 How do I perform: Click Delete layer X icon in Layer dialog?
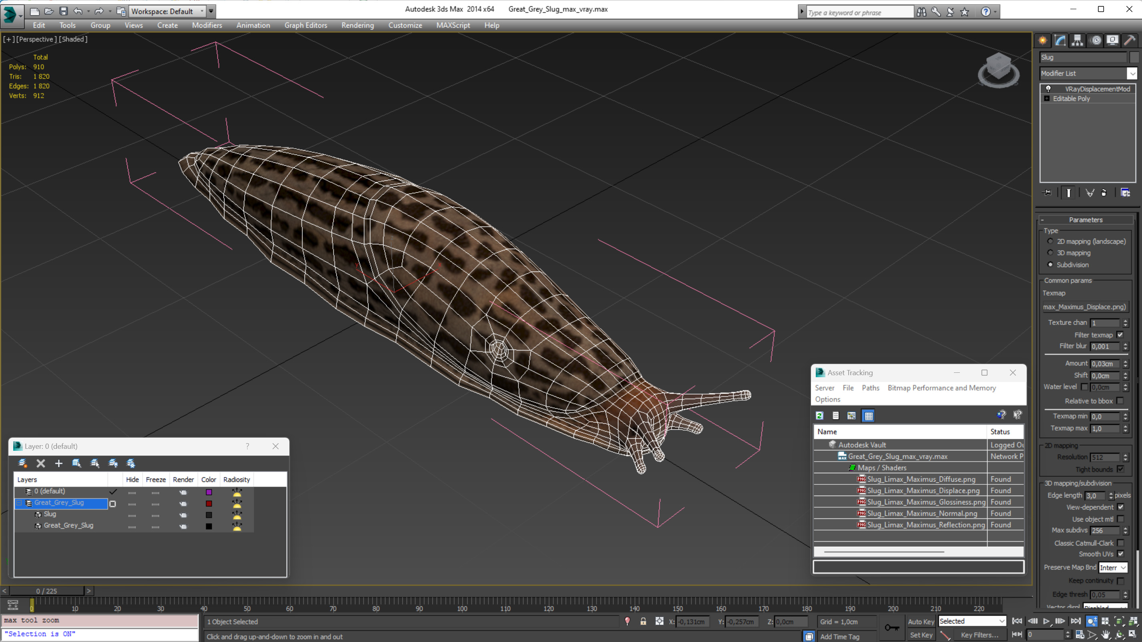[41, 464]
